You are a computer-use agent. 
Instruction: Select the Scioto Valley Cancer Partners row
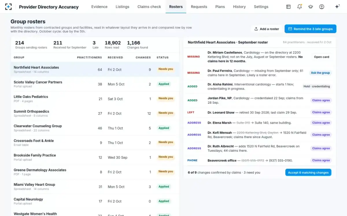[95, 84]
